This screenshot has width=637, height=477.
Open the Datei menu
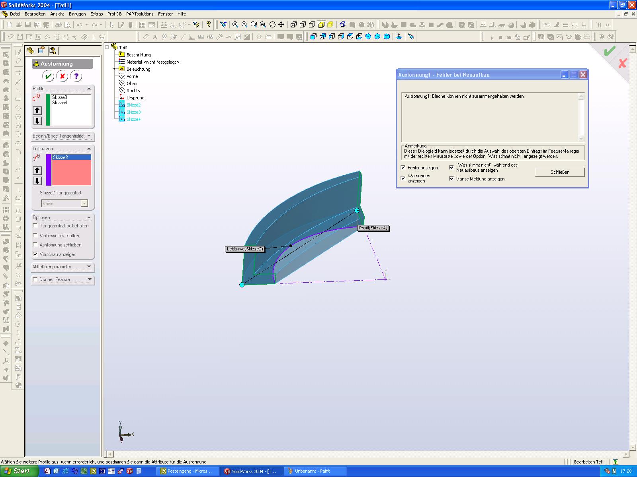click(15, 14)
